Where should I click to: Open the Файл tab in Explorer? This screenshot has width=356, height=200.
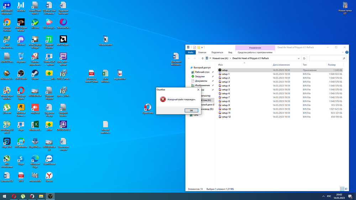click(x=190, y=52)
